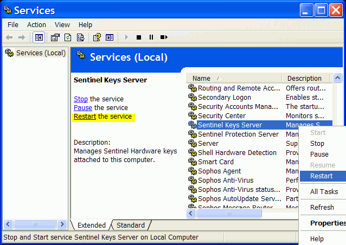Switch to the Extended tab
The width and height of the screenshot is (346, 245).
(91, 225)
